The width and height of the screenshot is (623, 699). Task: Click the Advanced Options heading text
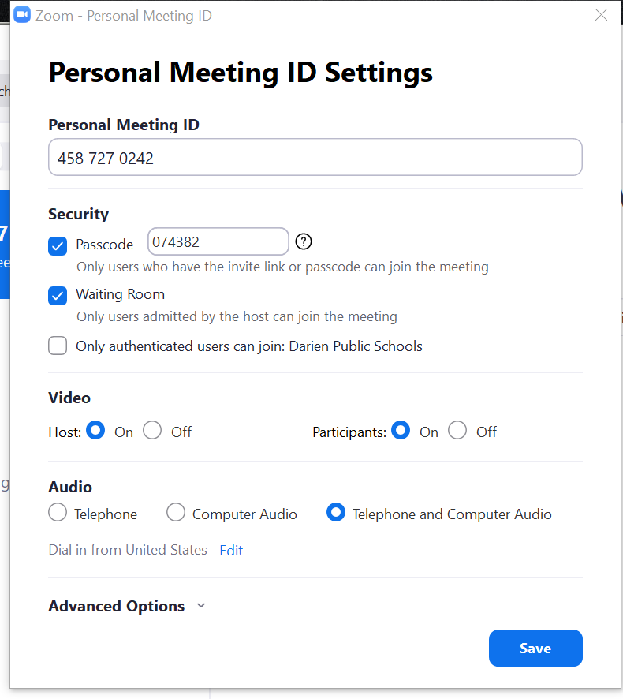[116, 606]
